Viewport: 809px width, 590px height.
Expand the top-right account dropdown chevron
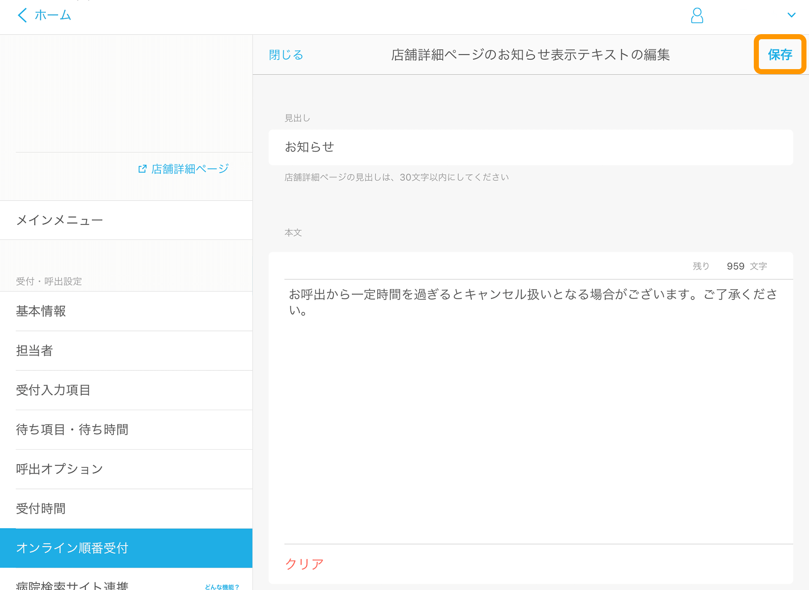(x=791, y=15)
